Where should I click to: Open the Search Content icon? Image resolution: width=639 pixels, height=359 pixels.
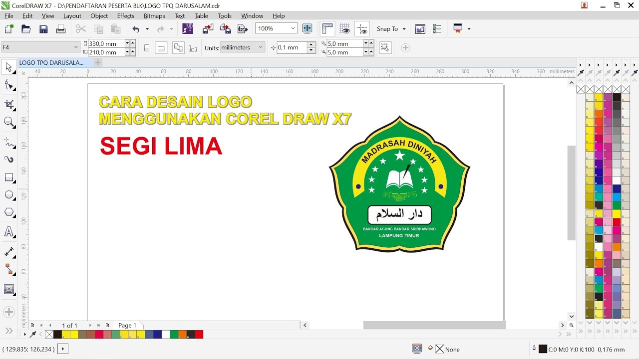tap(188, 29)
